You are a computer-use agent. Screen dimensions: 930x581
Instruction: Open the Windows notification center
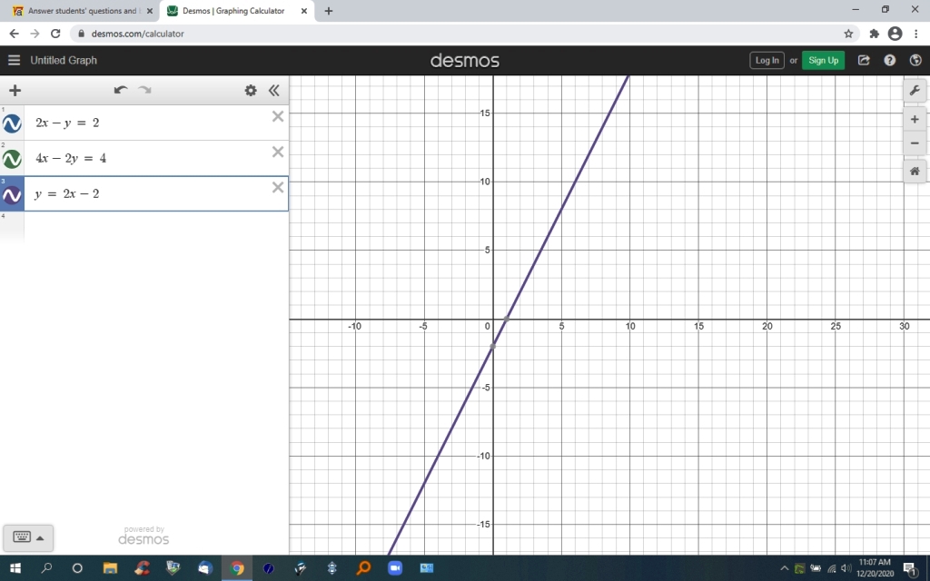910,568
